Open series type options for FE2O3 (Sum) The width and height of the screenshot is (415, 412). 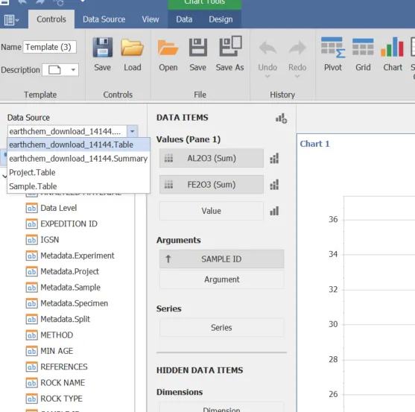[274, 185]
